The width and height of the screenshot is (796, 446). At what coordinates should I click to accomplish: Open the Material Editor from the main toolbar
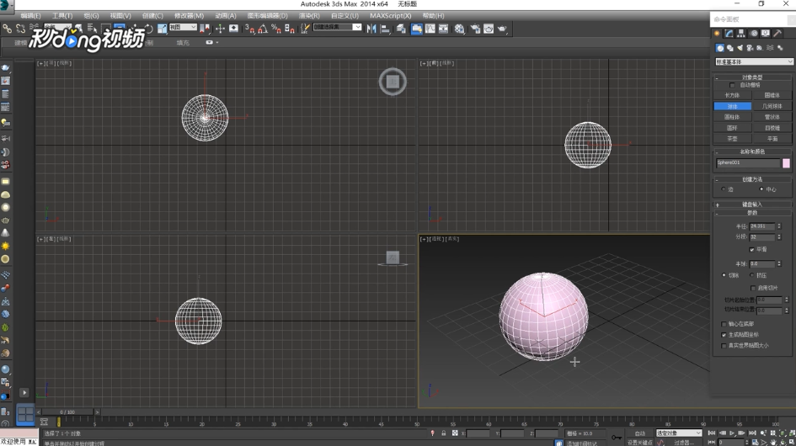coord(460,29)
